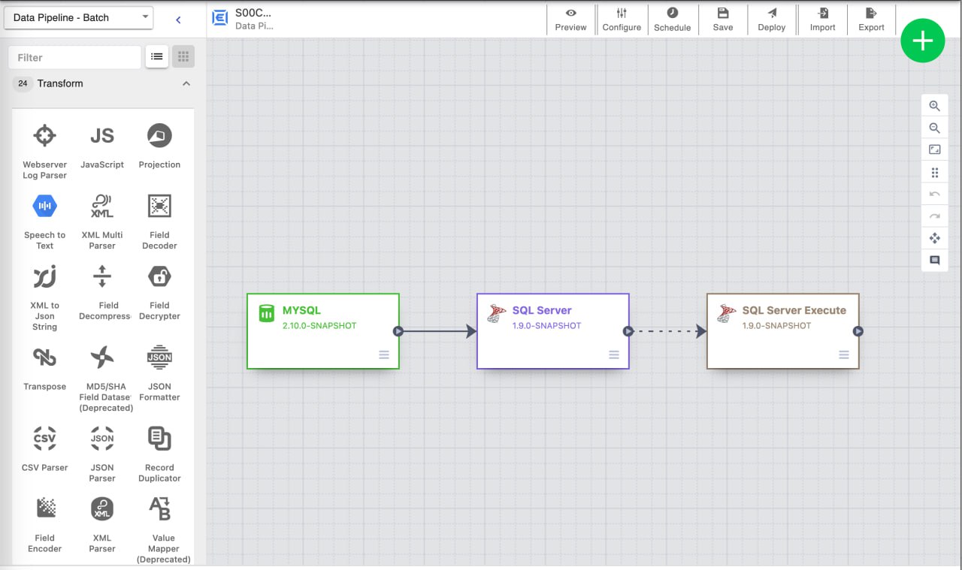Open the Data Pipeline - Batch dropdown
962x570 pixels.
point(78,18)
